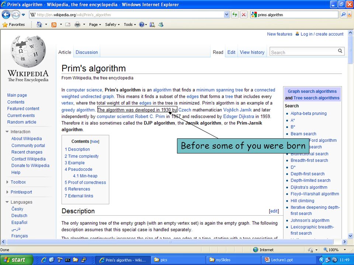Open the Hill climbing link
Viewport: 354px width, 265px height.
[x=302, y=201]
